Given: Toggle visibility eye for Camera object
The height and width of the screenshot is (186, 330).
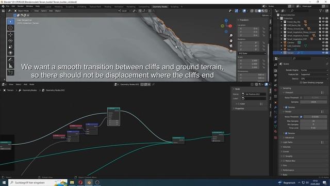Looking at the screenshot, I should tap(323, 42).
